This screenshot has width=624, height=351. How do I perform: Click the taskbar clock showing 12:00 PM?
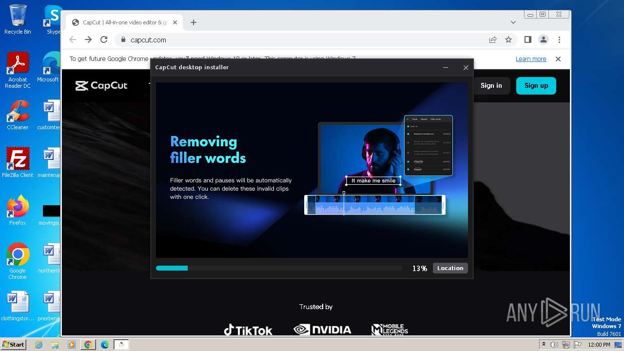[x=599, y=345]
